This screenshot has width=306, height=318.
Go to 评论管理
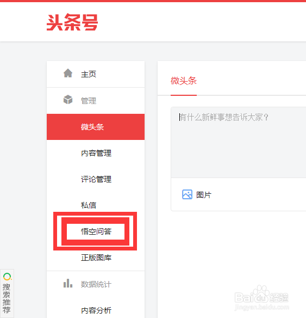click(x=96, y=179)
